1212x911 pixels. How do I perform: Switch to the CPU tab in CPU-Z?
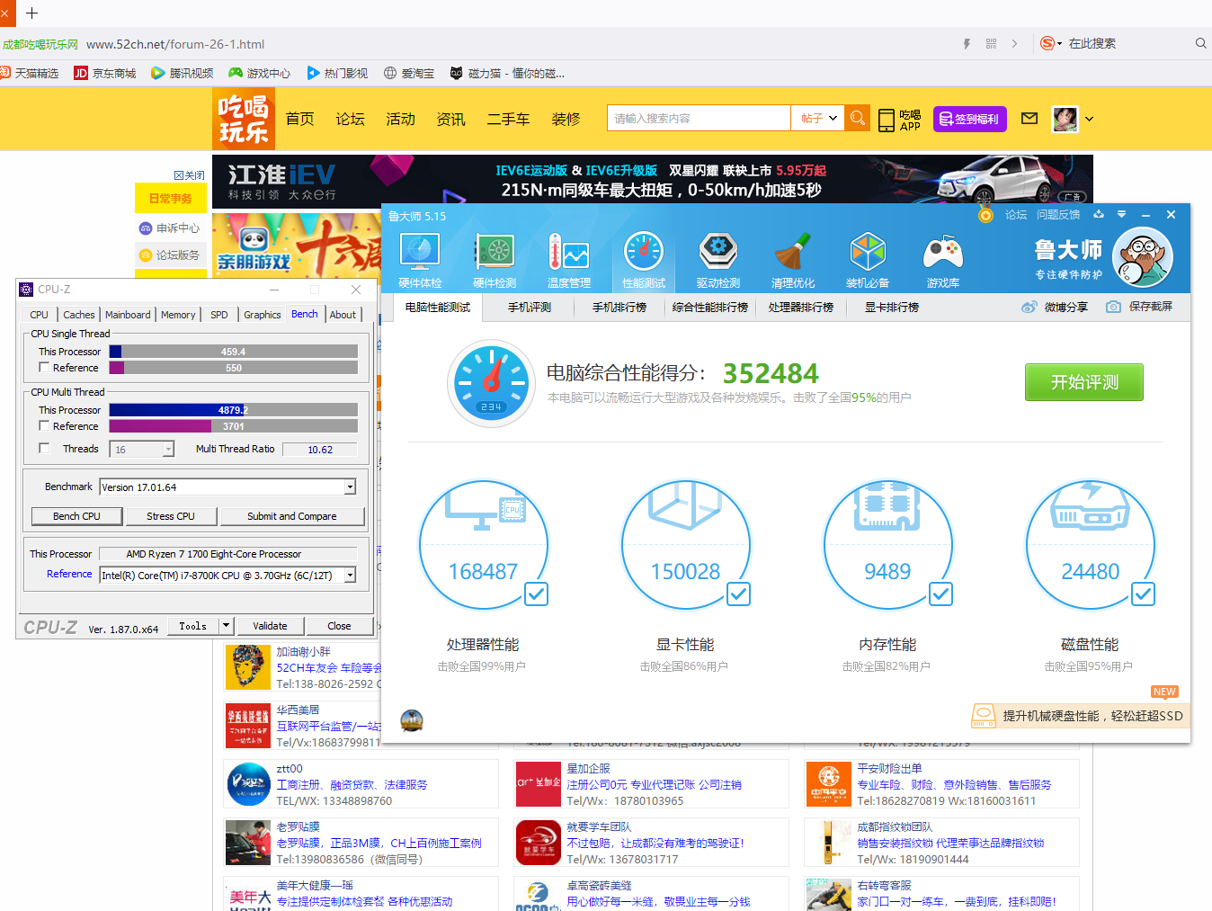pos(39,315)
